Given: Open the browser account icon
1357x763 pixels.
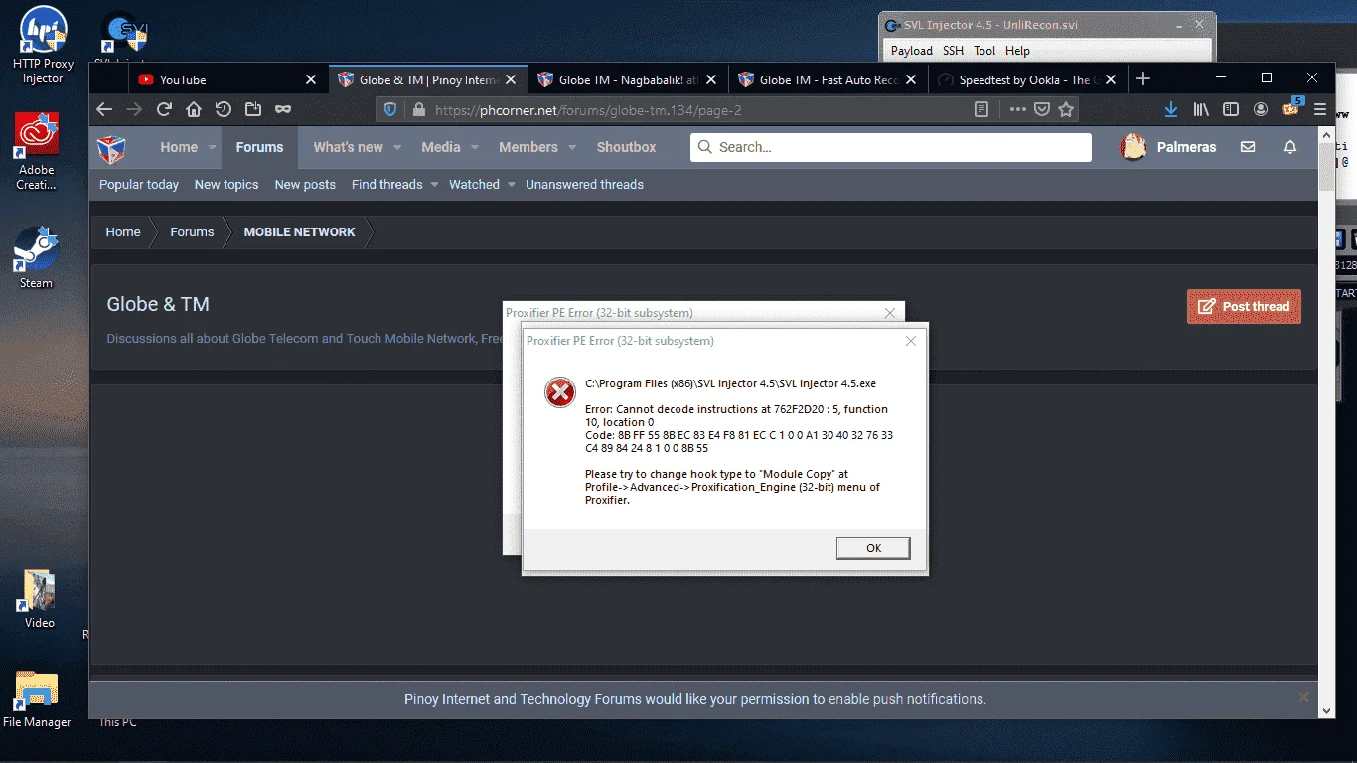Looking at the screenshot, I should coord(1261,110).
